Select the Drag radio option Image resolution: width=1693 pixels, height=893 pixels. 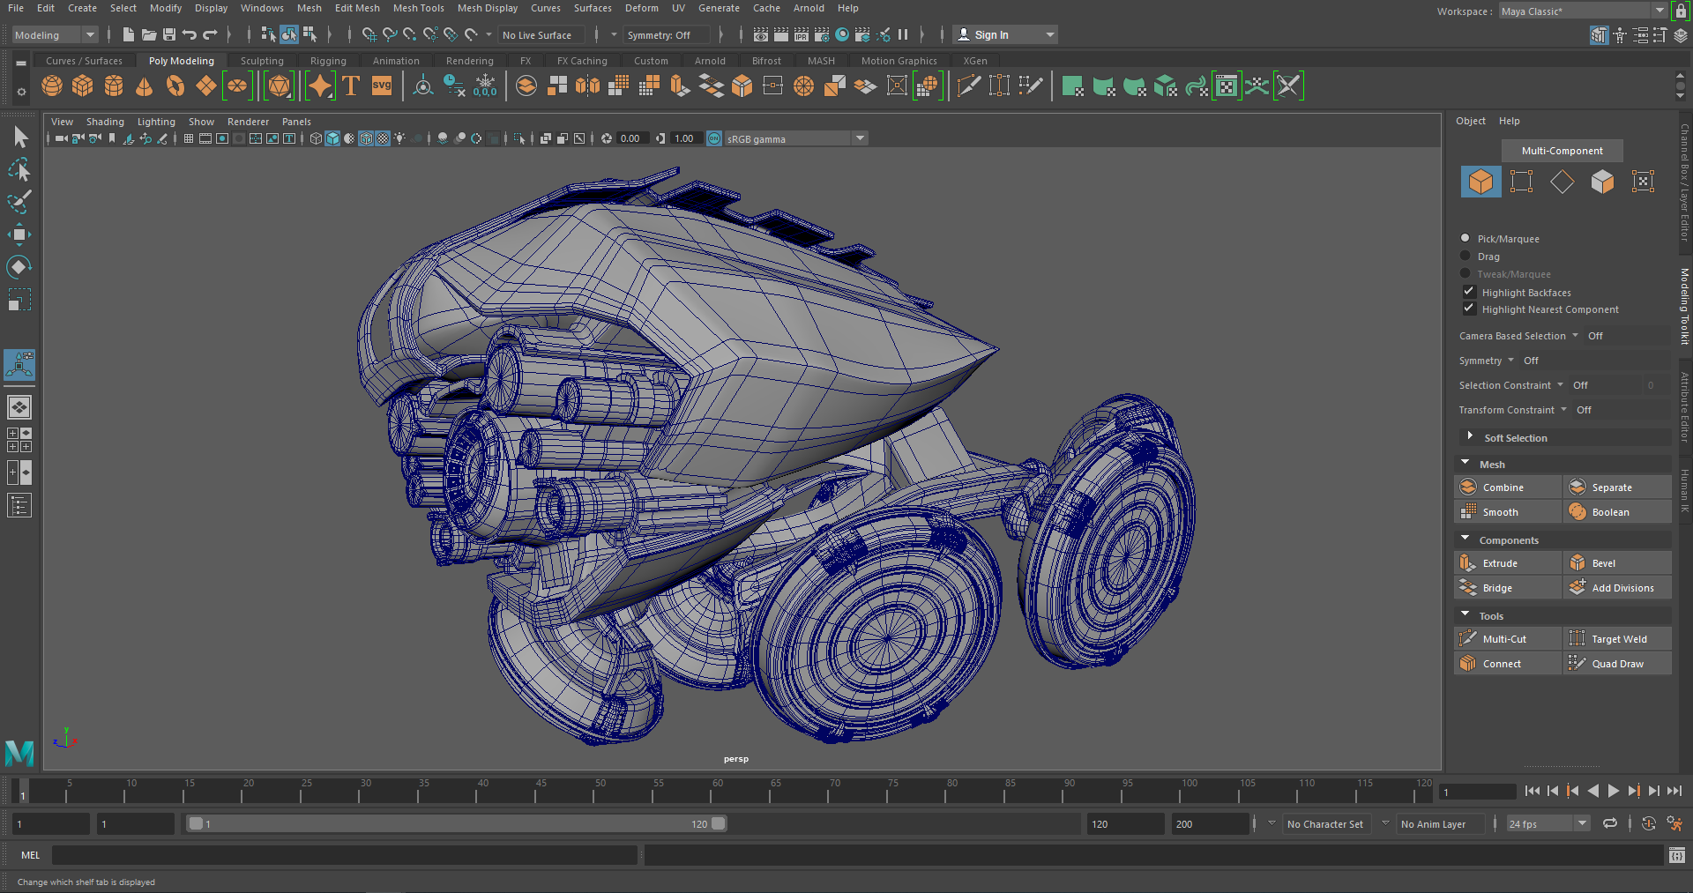(1466, 257)
